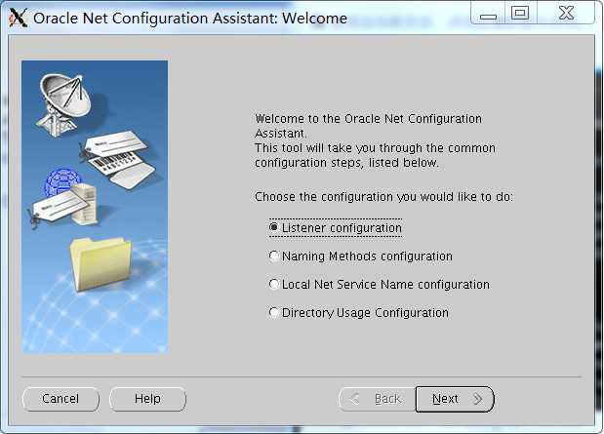This screenshot has width=604, height=434.
Task: Select Local Net Service Name configuration
Action: [379, 284]
